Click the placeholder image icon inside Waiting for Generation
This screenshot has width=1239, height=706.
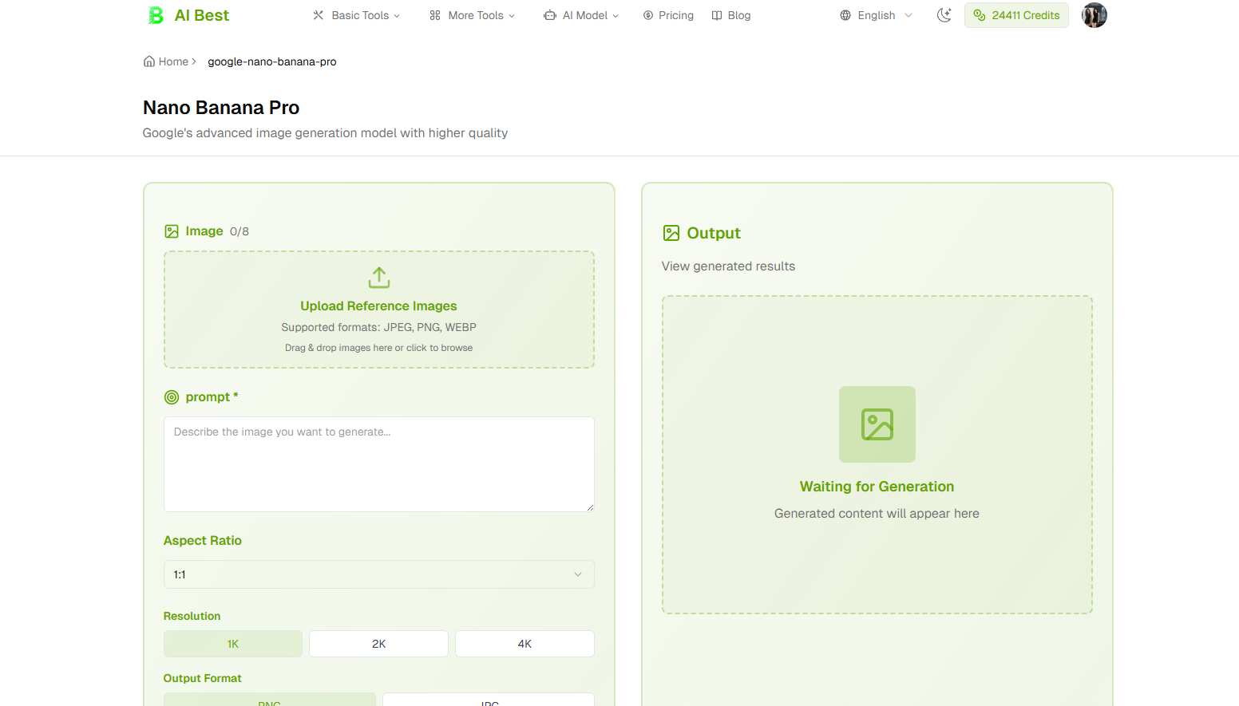pyautogui.click(x=877, y=424)
